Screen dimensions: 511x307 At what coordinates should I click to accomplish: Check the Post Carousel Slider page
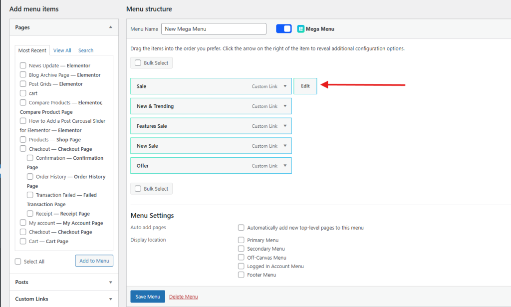point(23,121)
